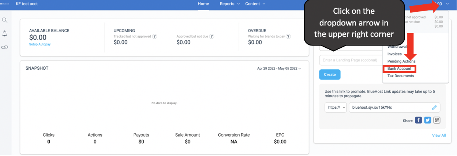
Task: Open the View All link
Action: click(x=439, y=135)
